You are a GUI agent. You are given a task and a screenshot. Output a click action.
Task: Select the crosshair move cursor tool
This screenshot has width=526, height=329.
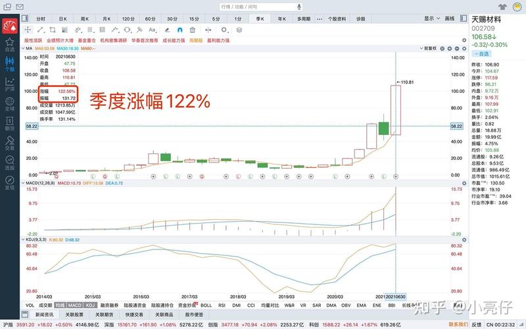[28, 30]
